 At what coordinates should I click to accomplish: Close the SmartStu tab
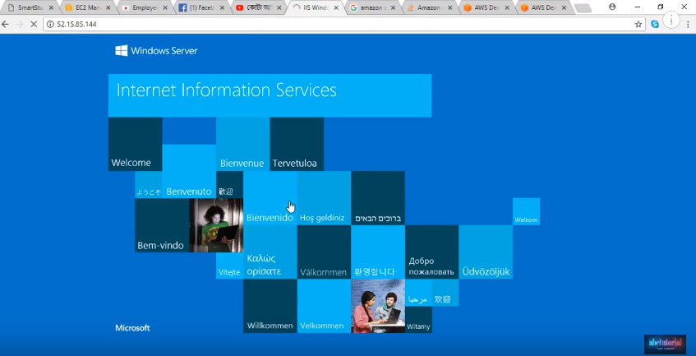(x=51, y=7)
